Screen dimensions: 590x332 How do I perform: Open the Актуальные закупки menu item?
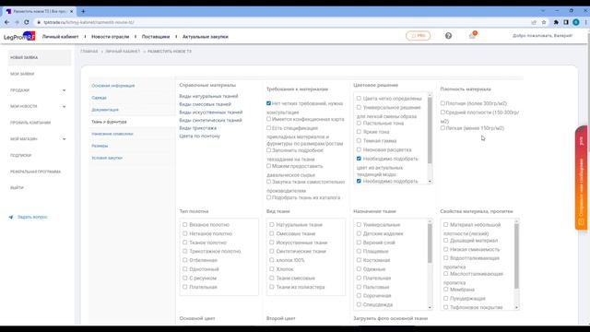tap(205, 37)
